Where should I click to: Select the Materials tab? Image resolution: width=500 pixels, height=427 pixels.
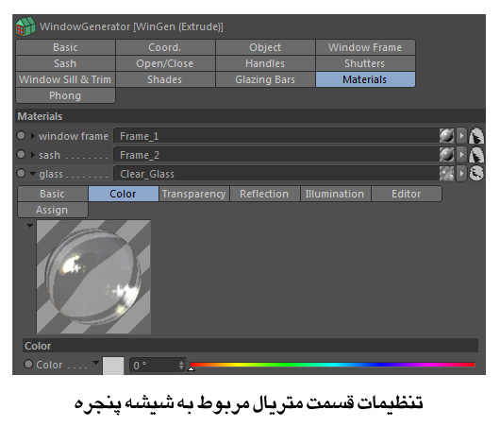[x=365, y=79]
